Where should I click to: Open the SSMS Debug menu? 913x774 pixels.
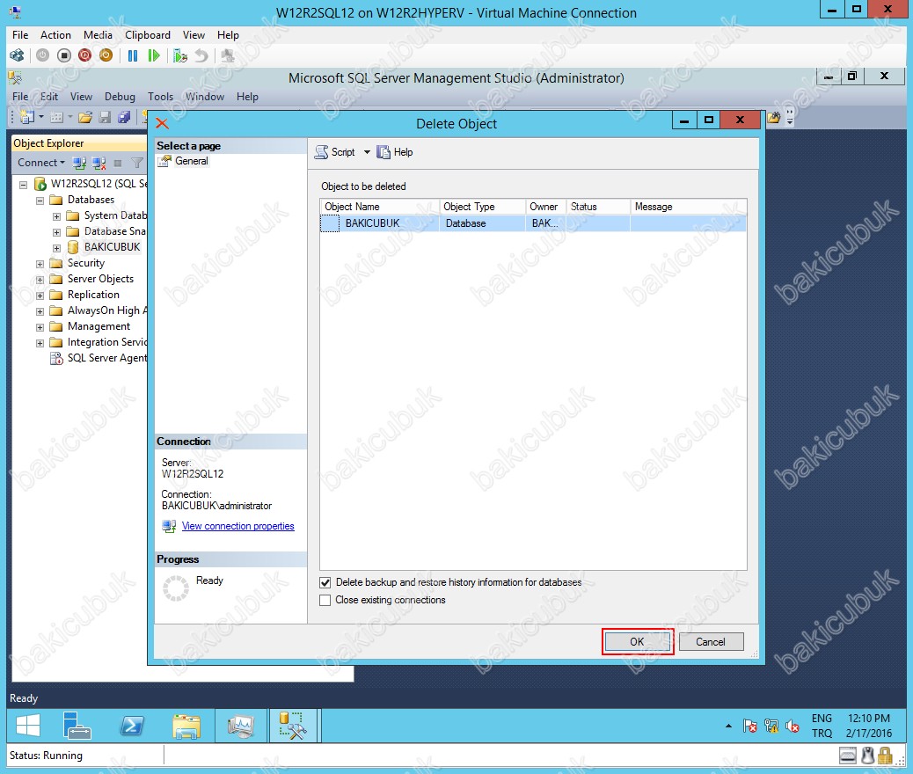tap(120, 97)
